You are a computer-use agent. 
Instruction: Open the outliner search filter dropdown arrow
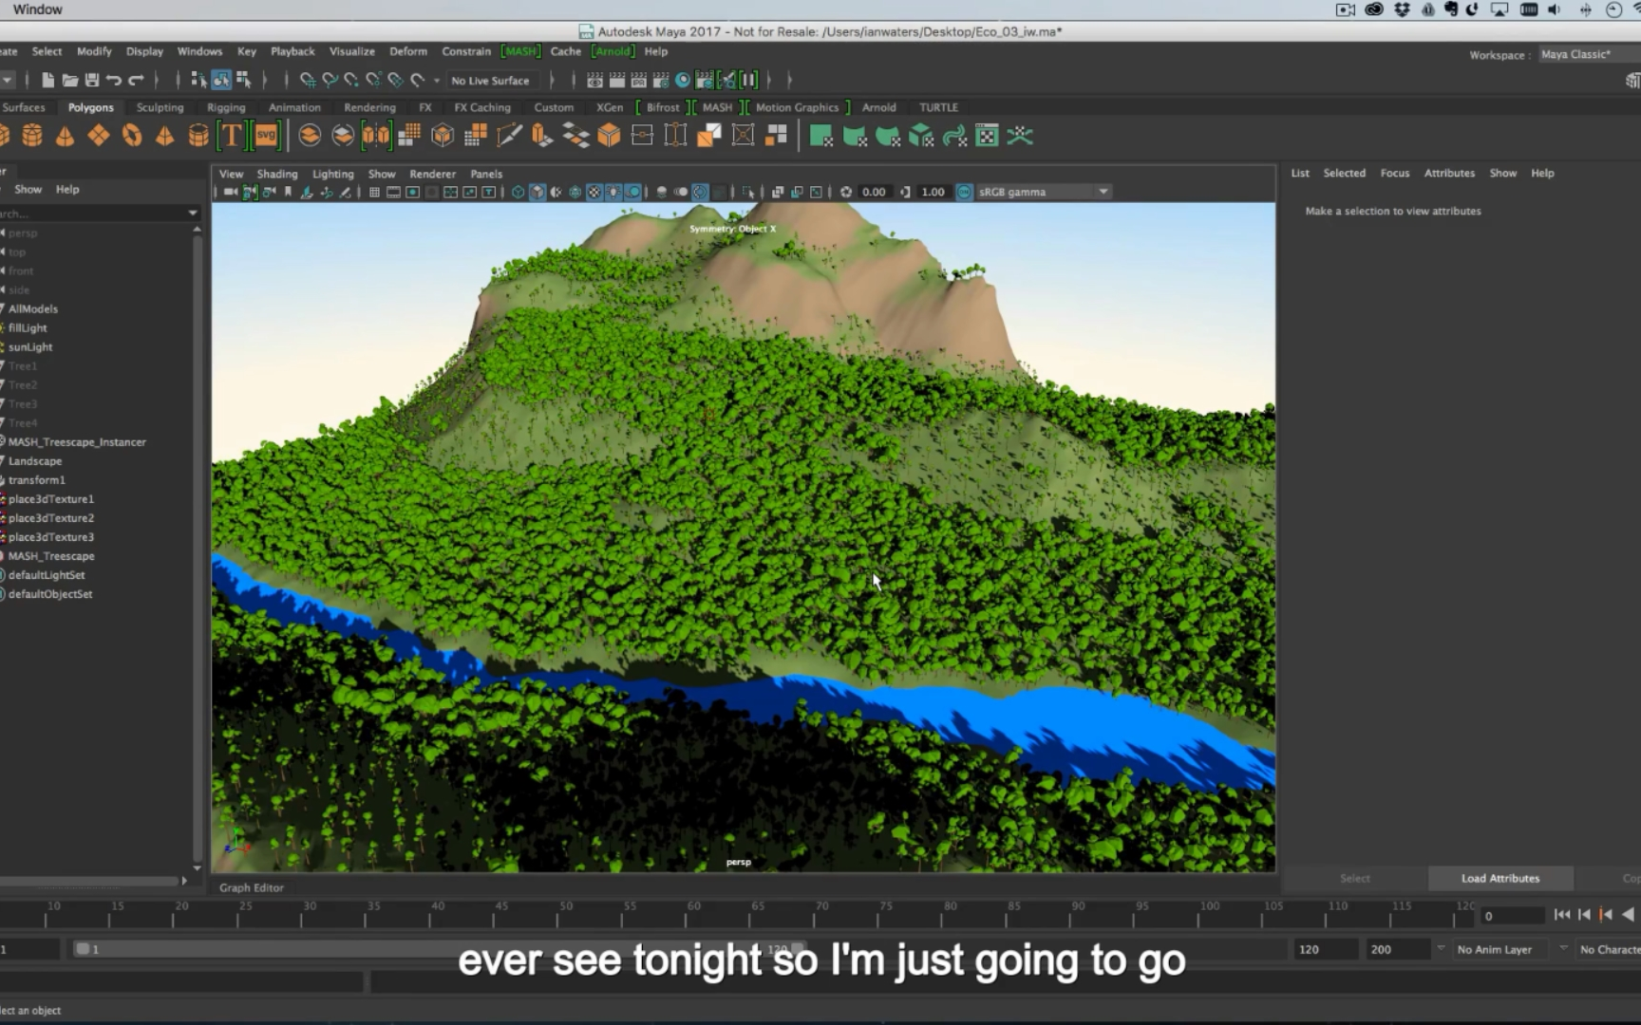193,214
